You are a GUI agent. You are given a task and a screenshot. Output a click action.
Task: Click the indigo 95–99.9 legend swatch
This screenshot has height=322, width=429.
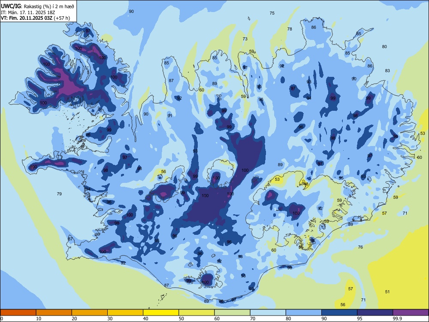pos(375,313)
